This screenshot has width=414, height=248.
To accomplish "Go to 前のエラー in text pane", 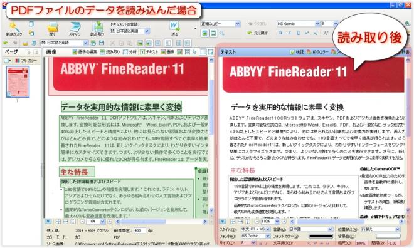I will [x=317, y=52].
